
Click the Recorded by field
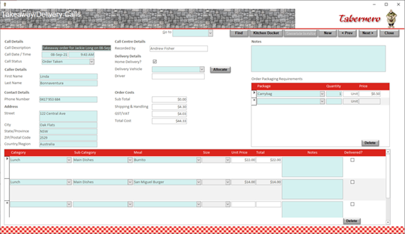(x=179, y=48)
